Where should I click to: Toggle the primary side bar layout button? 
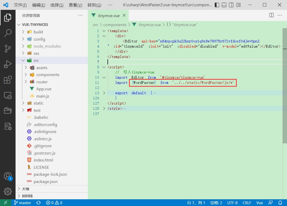pos(217,5)
